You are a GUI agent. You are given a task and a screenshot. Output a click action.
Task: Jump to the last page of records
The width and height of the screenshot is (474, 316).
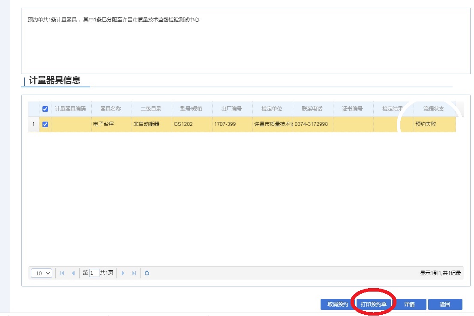134,273
